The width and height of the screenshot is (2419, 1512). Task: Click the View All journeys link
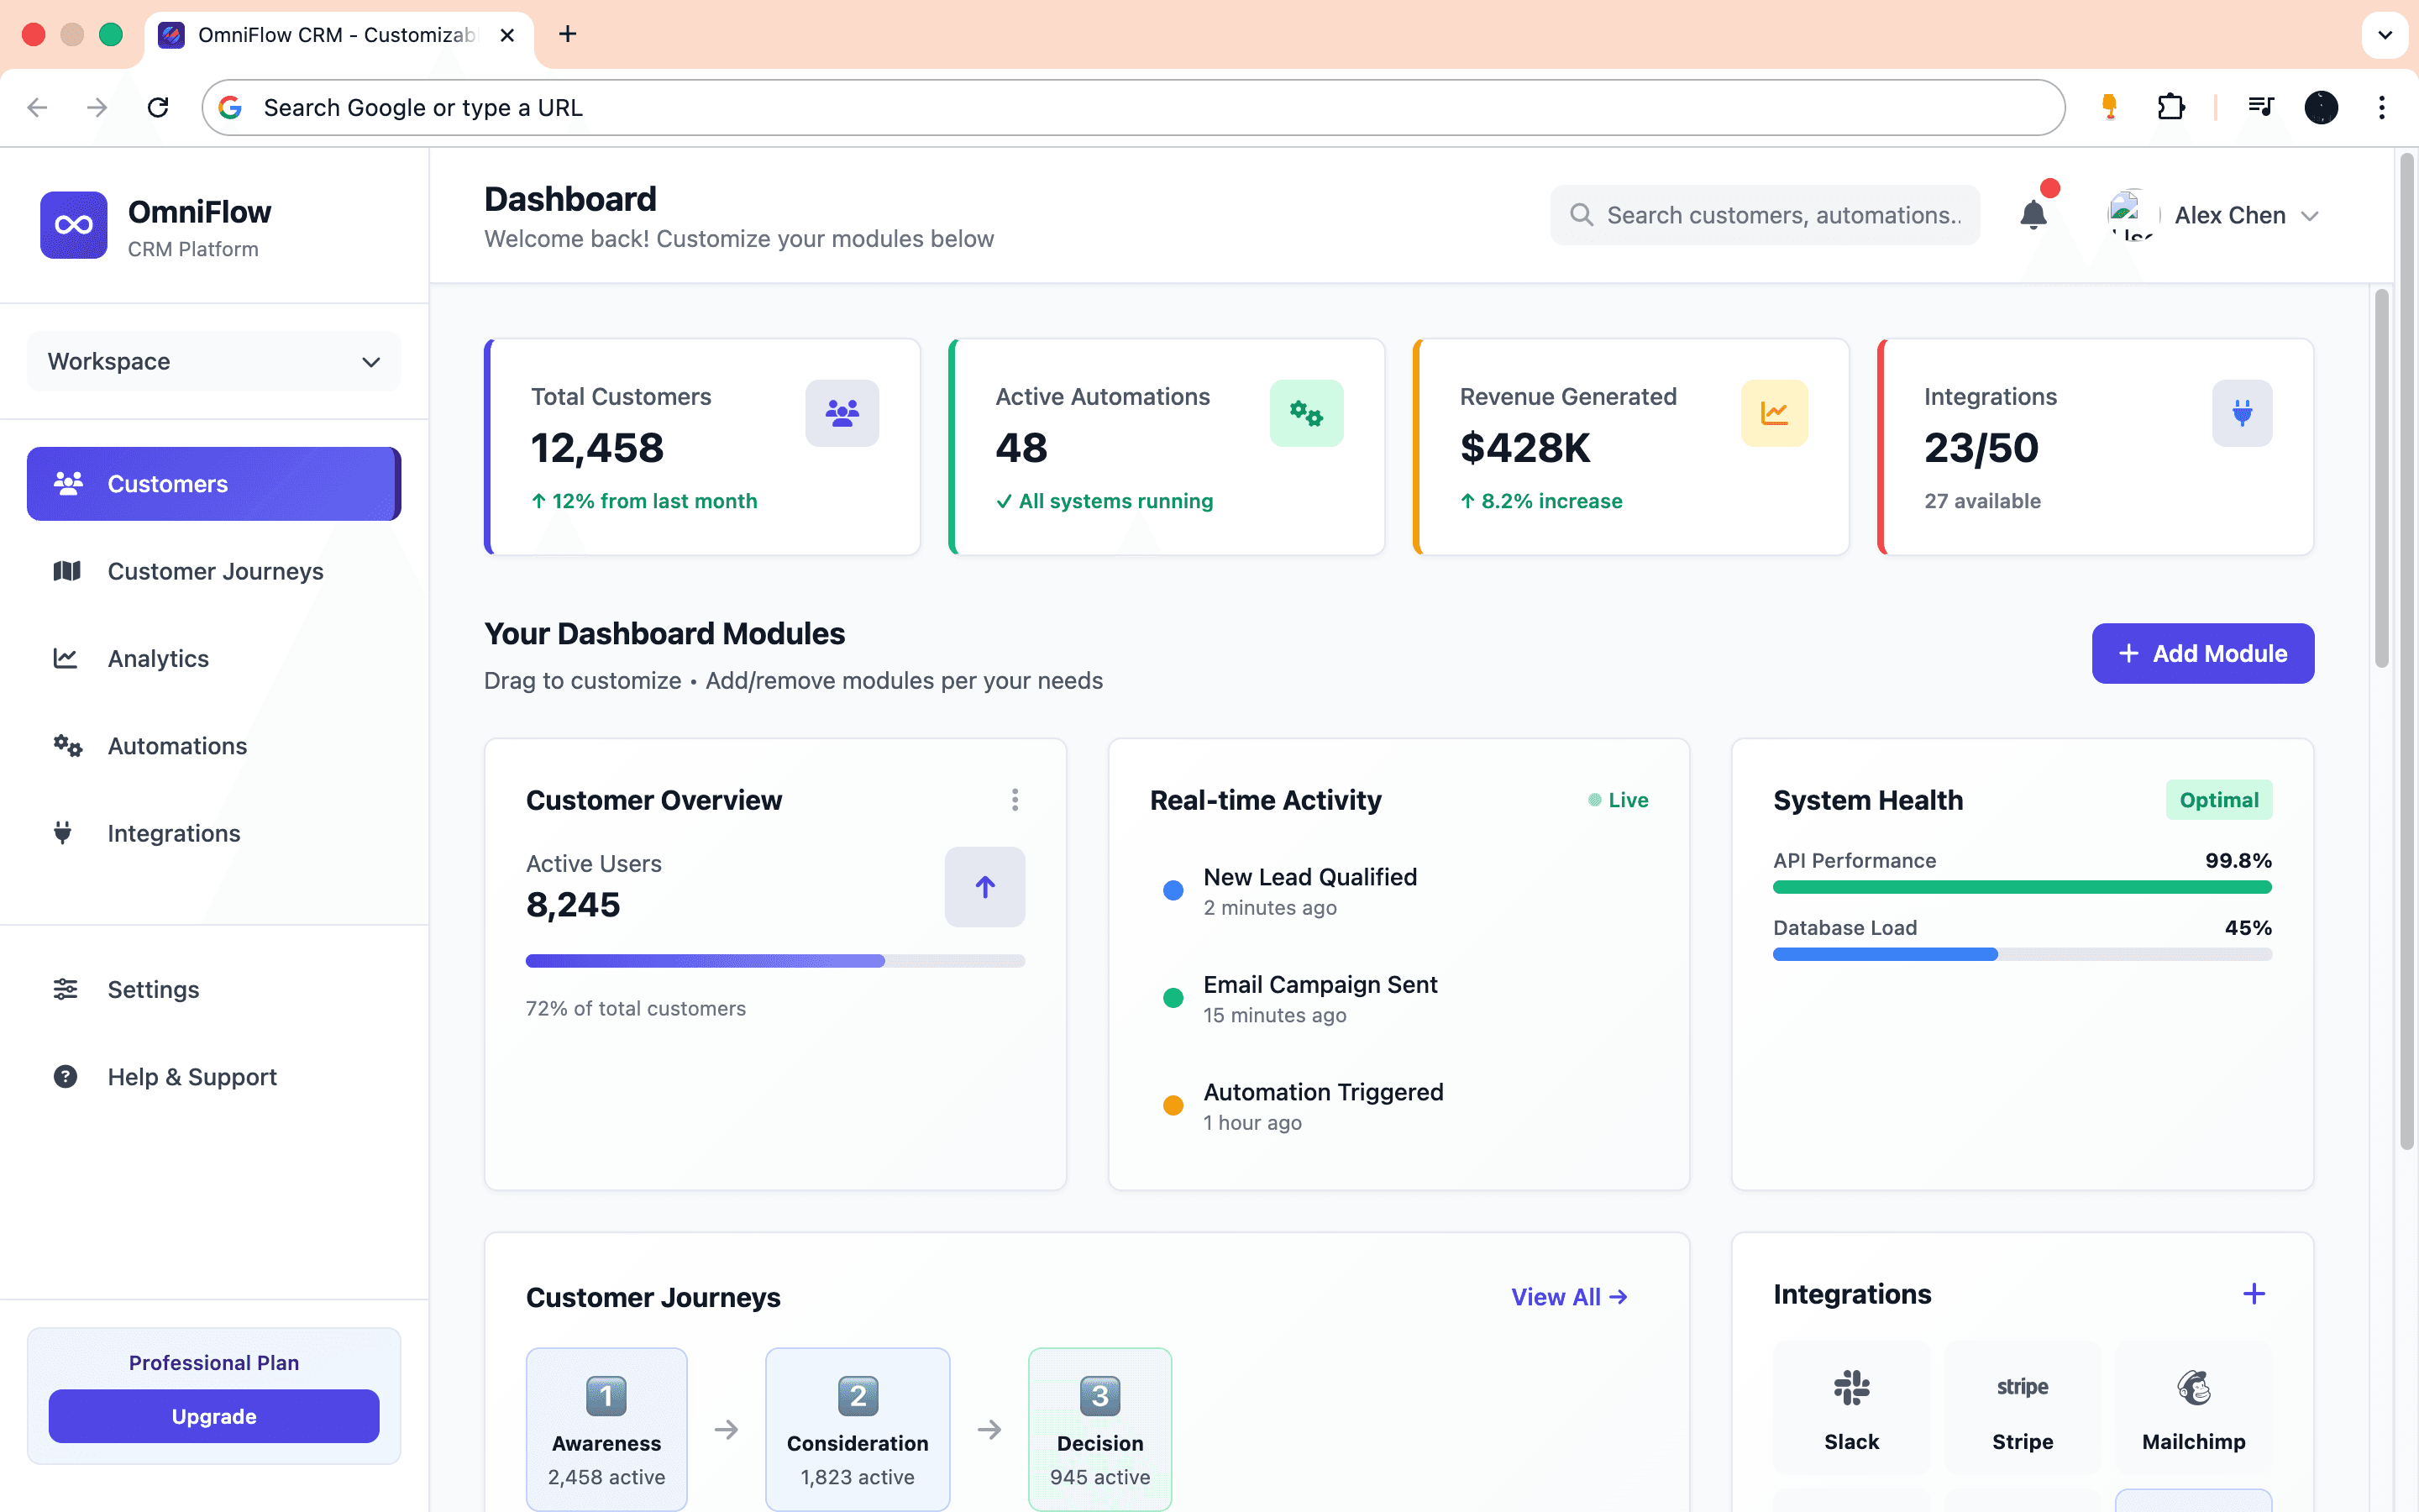tap(1568, 1297)
